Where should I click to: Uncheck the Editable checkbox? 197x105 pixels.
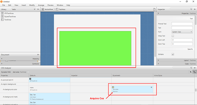point(173,54)
